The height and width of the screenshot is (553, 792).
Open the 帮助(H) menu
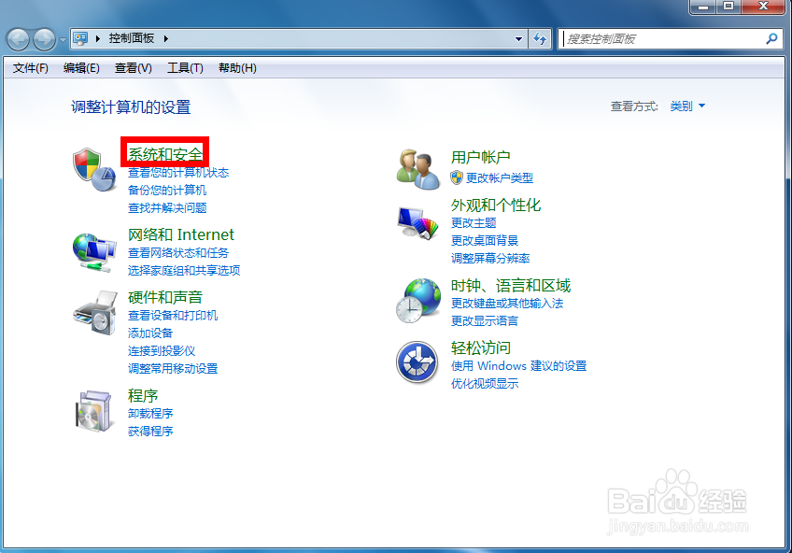tap(237, 68)
